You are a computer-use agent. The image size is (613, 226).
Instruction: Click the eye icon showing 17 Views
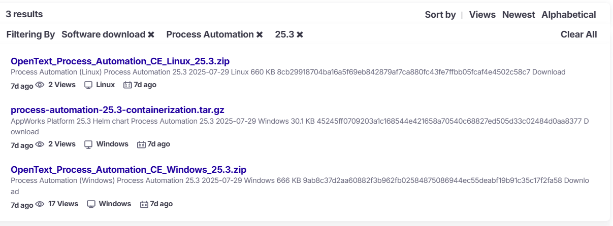click(40, 204)
